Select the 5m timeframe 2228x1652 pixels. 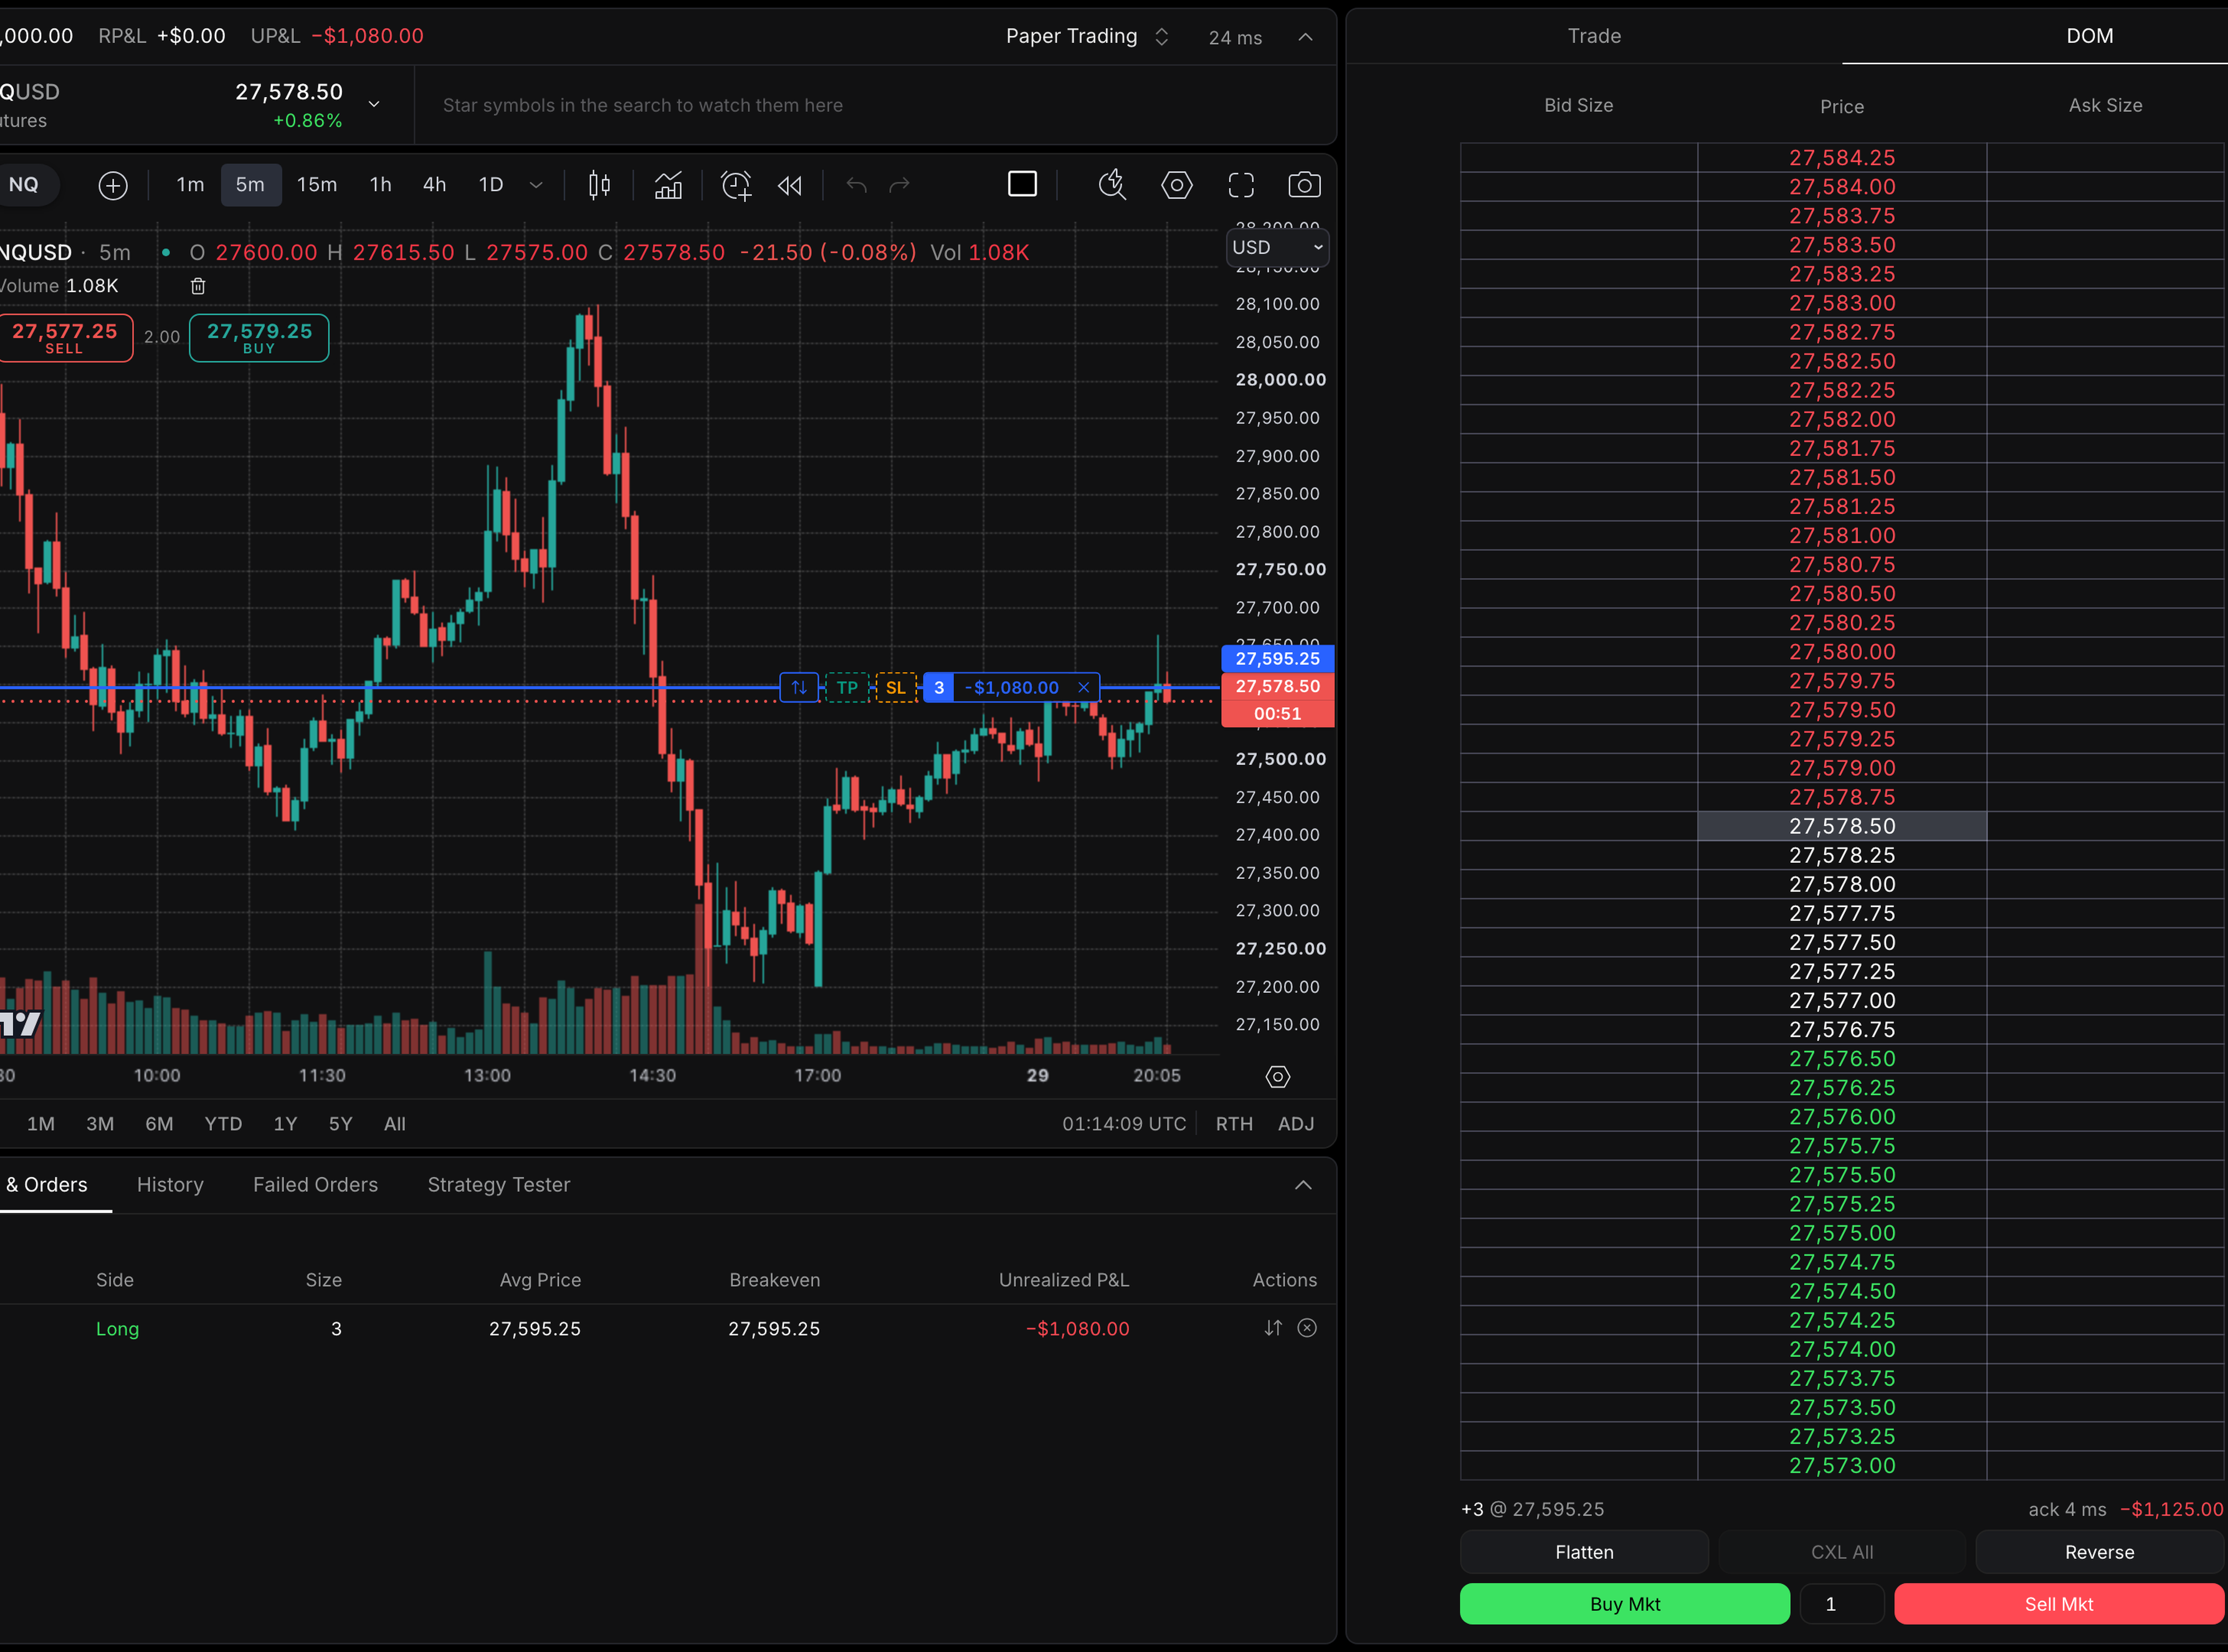250,185
